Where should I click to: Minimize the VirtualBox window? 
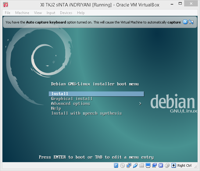click(x=172, y=4)
